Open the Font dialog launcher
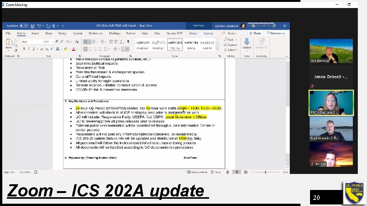 (x=80, y=56)
